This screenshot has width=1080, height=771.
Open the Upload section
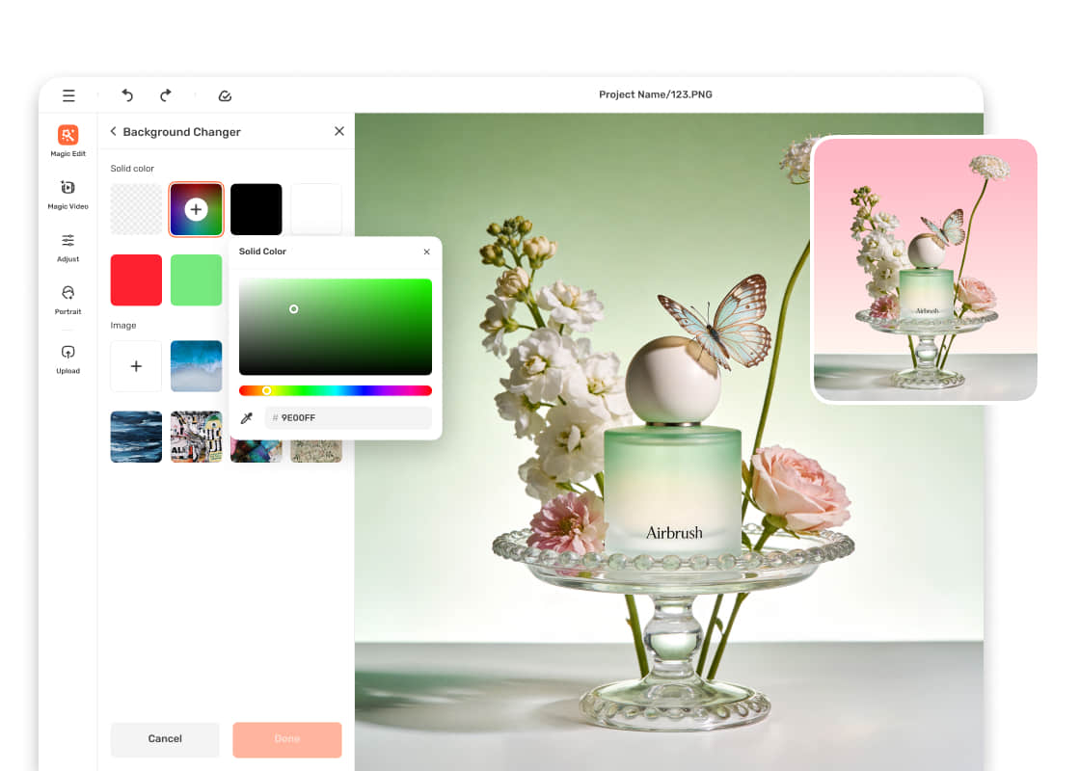coord(67,358)
